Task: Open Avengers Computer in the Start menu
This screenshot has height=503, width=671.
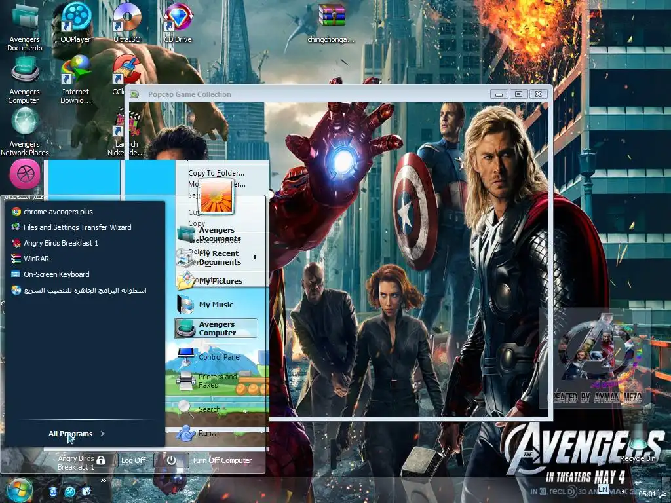Action: click(x=217, y=329)
